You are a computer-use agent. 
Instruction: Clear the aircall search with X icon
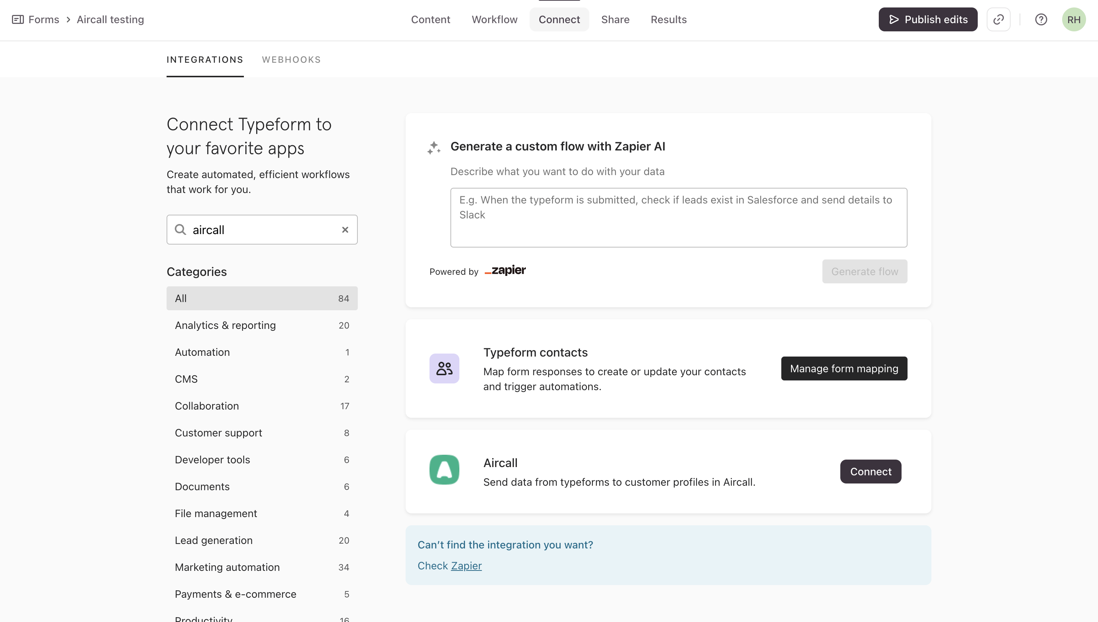(345, 230)
